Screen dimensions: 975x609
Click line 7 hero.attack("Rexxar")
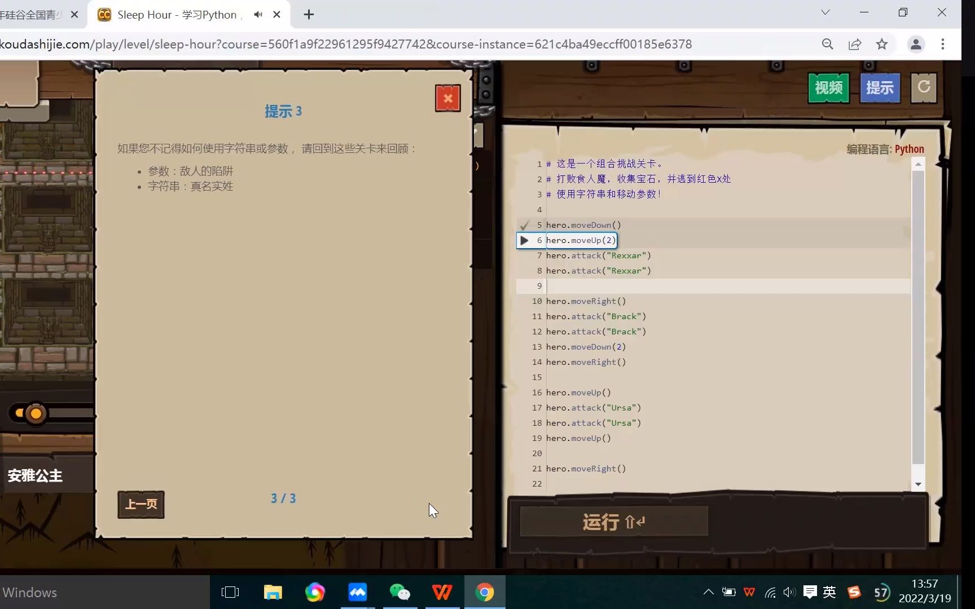(x=599, y=255)
